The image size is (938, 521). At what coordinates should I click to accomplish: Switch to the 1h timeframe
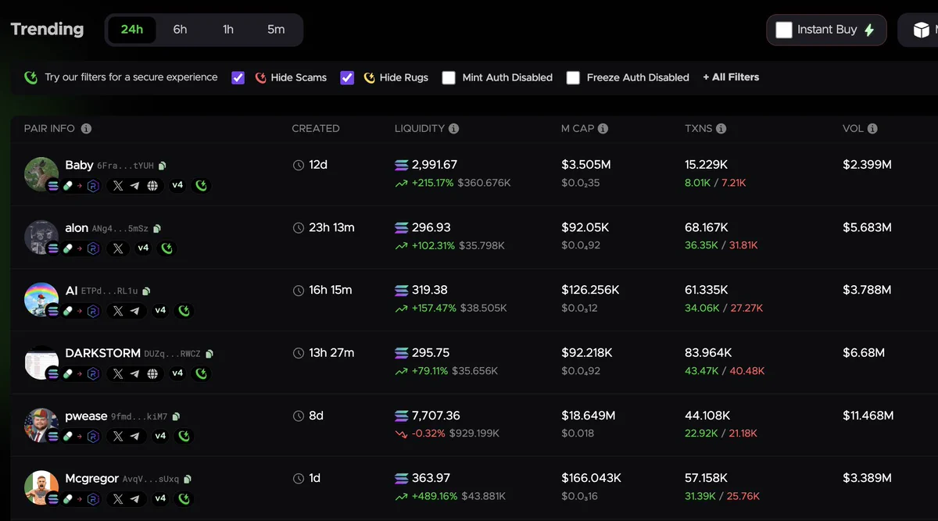pyautogui.click(x=228, y=30)
